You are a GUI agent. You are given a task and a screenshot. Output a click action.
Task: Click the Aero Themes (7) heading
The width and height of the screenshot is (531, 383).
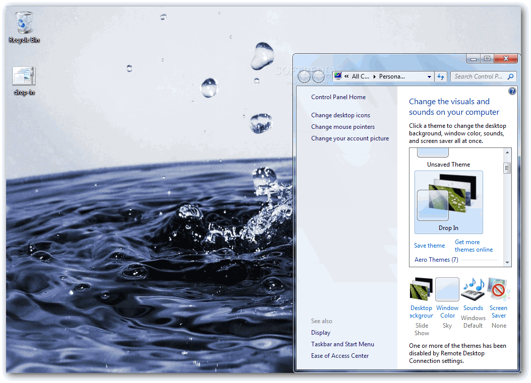click(436, 260)
